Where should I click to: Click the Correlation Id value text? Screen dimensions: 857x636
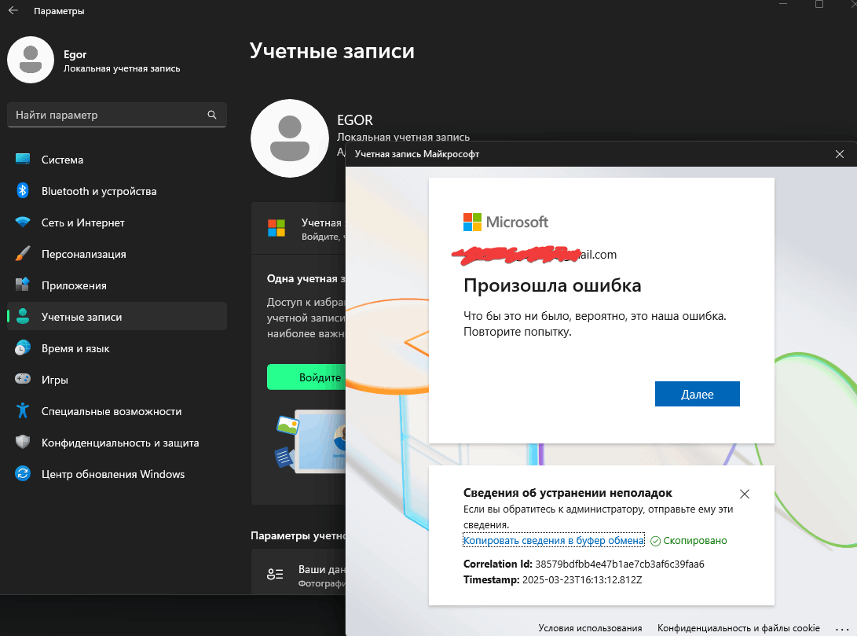pyautogui.click(x=619, y=564)
